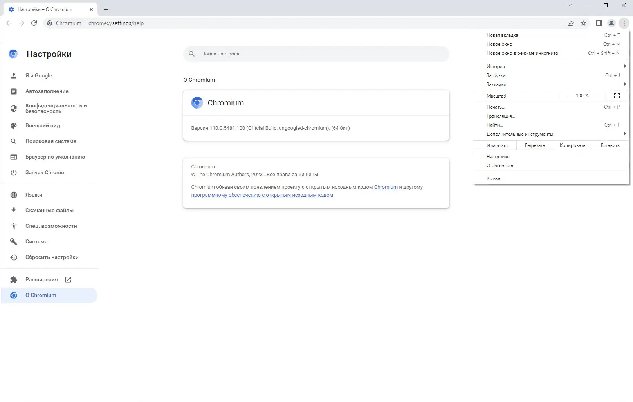Image resolution: width=633 pixels, height=402 pixels.
Task: Click the Копировать button in menu
Action: 572,145
